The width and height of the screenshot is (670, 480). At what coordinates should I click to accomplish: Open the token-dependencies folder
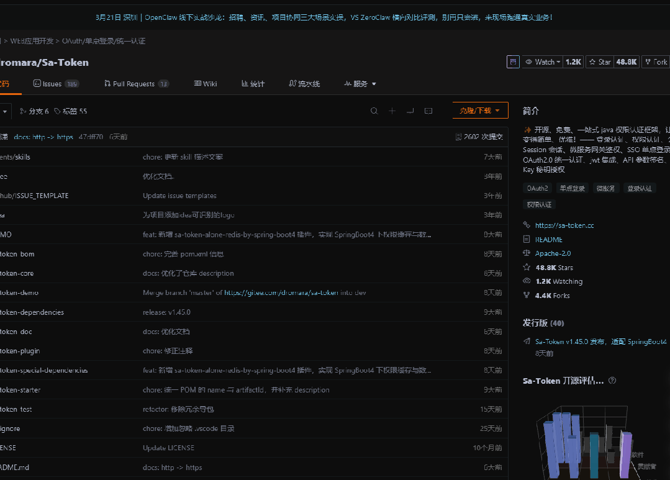pyautogui.click(x=32, y=312)
